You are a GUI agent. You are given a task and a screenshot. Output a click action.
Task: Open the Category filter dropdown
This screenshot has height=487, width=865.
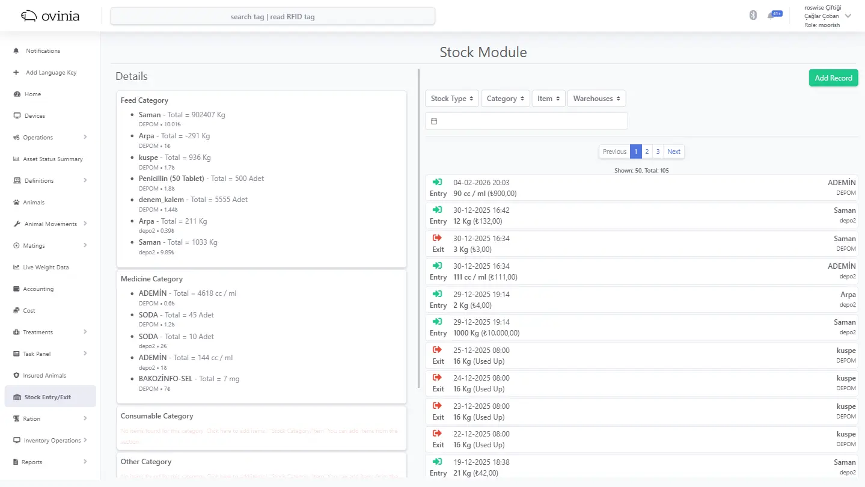[x=505, y=99]
